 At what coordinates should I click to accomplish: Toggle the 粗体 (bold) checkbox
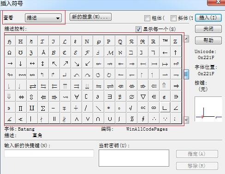tap(147, 18)
